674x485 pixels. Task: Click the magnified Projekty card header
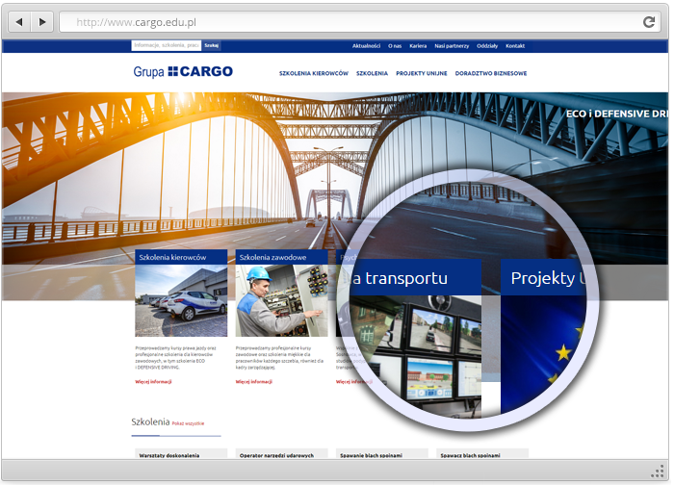[544, 277]
